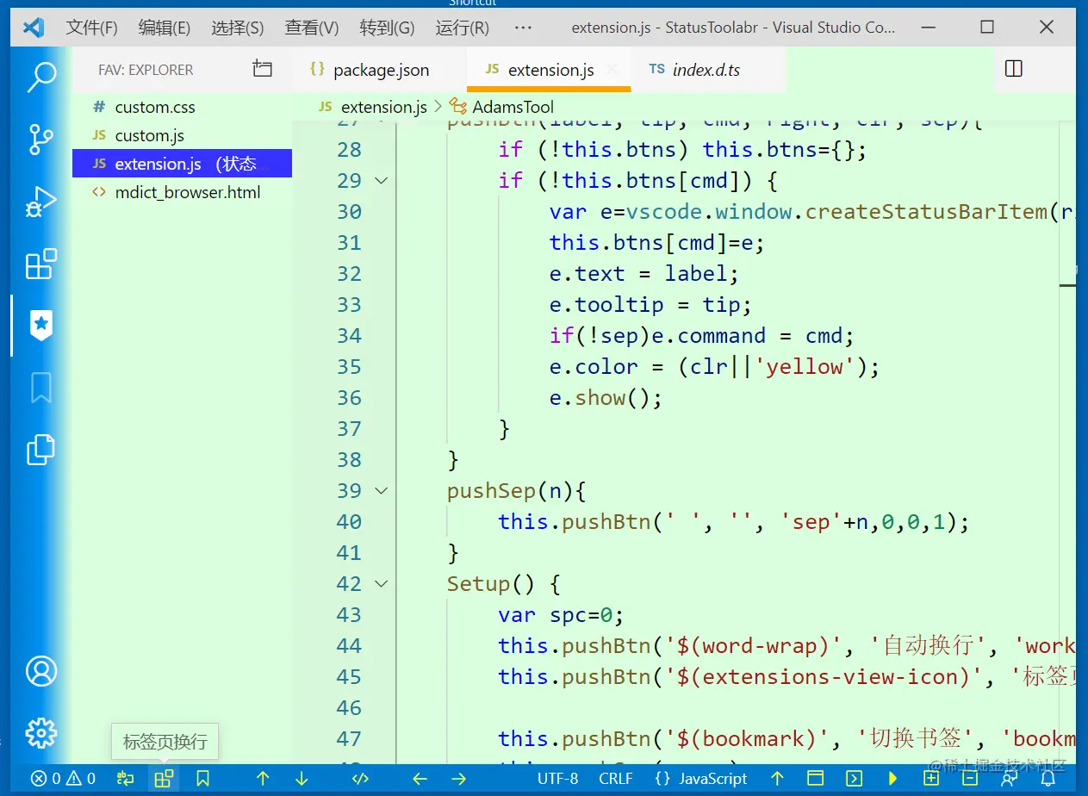Click the left arrow navigate back icon
Screen dimensions: 1088x796
click(x=420, y=779)
